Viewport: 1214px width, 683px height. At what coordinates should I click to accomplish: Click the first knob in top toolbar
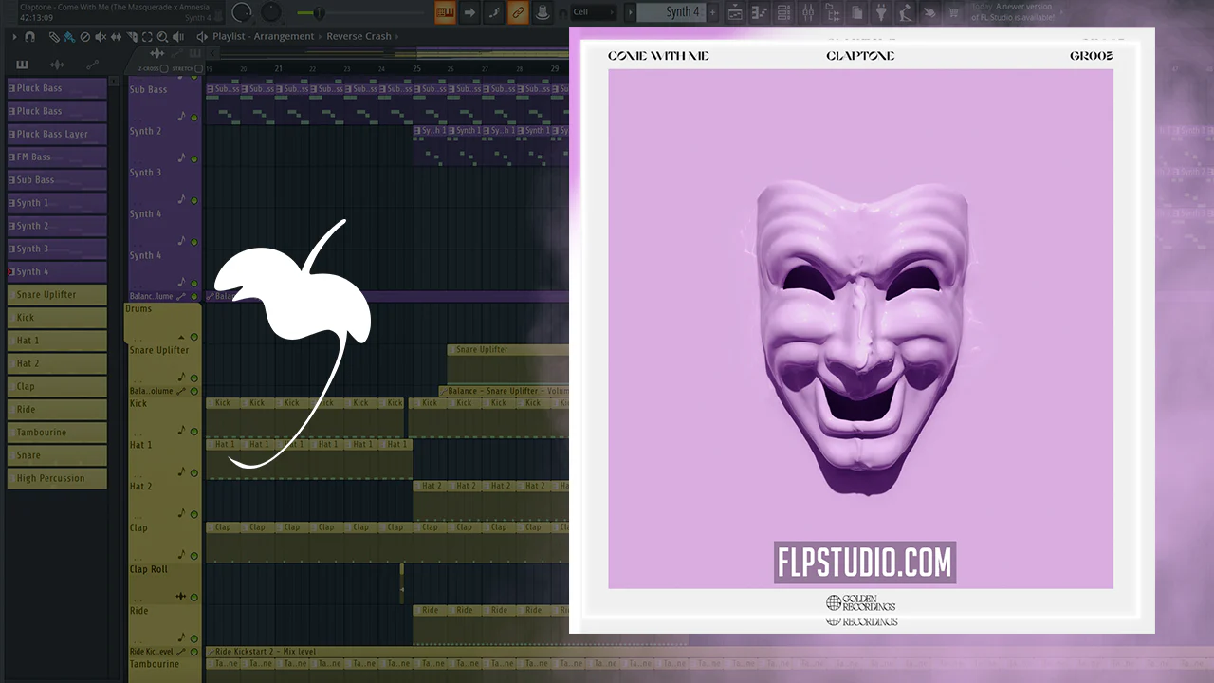tap(242, 12)
